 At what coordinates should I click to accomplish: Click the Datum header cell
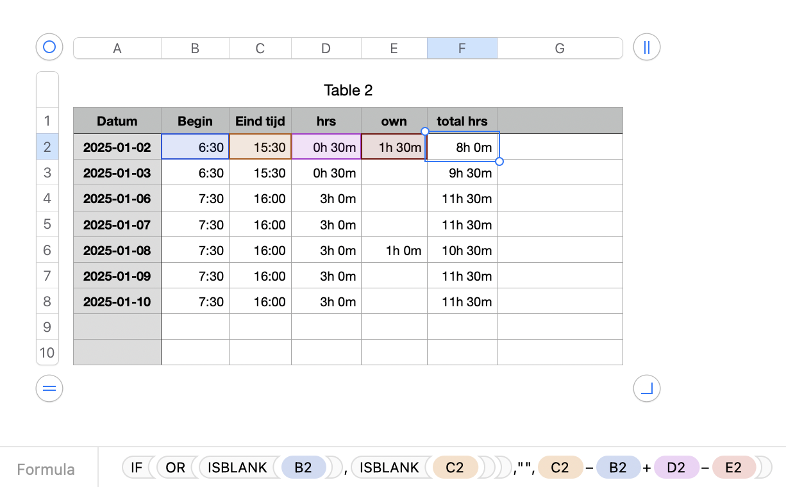[117, 121]
